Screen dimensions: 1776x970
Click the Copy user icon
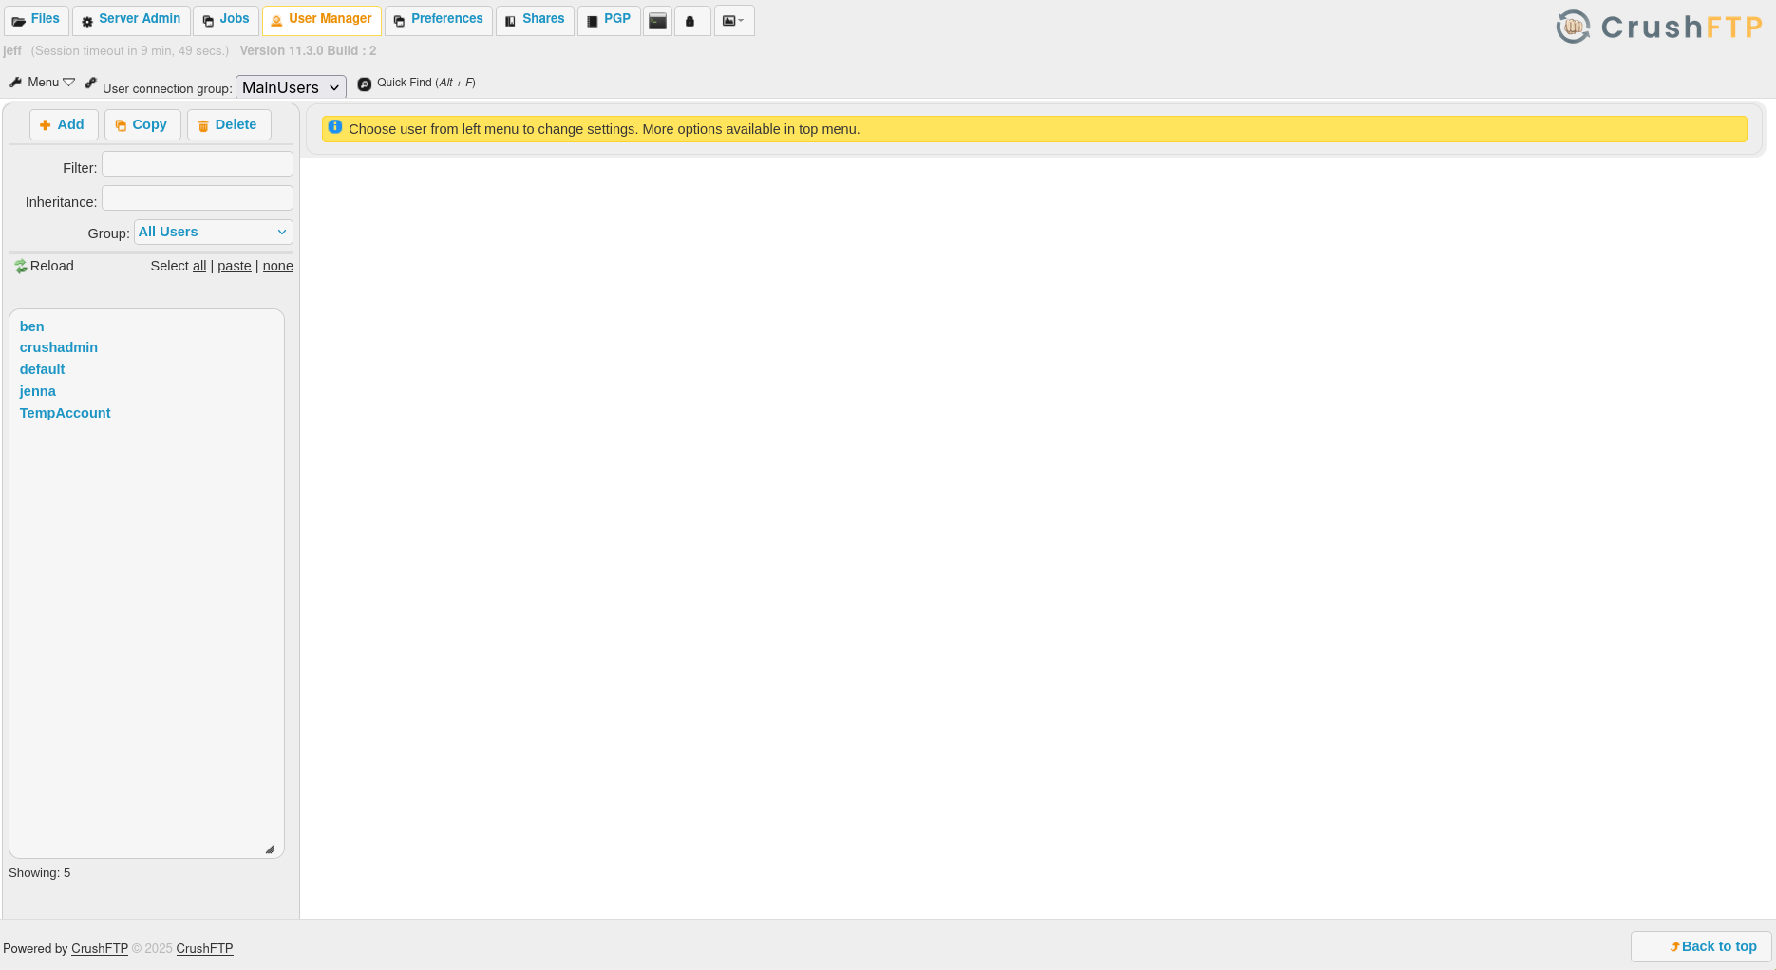coord(121,125)
